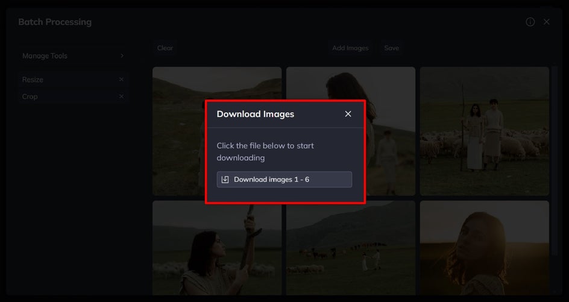569x302 pixels.
Task: Click the download icon in the dialog
Action: (x=225, y=179)
